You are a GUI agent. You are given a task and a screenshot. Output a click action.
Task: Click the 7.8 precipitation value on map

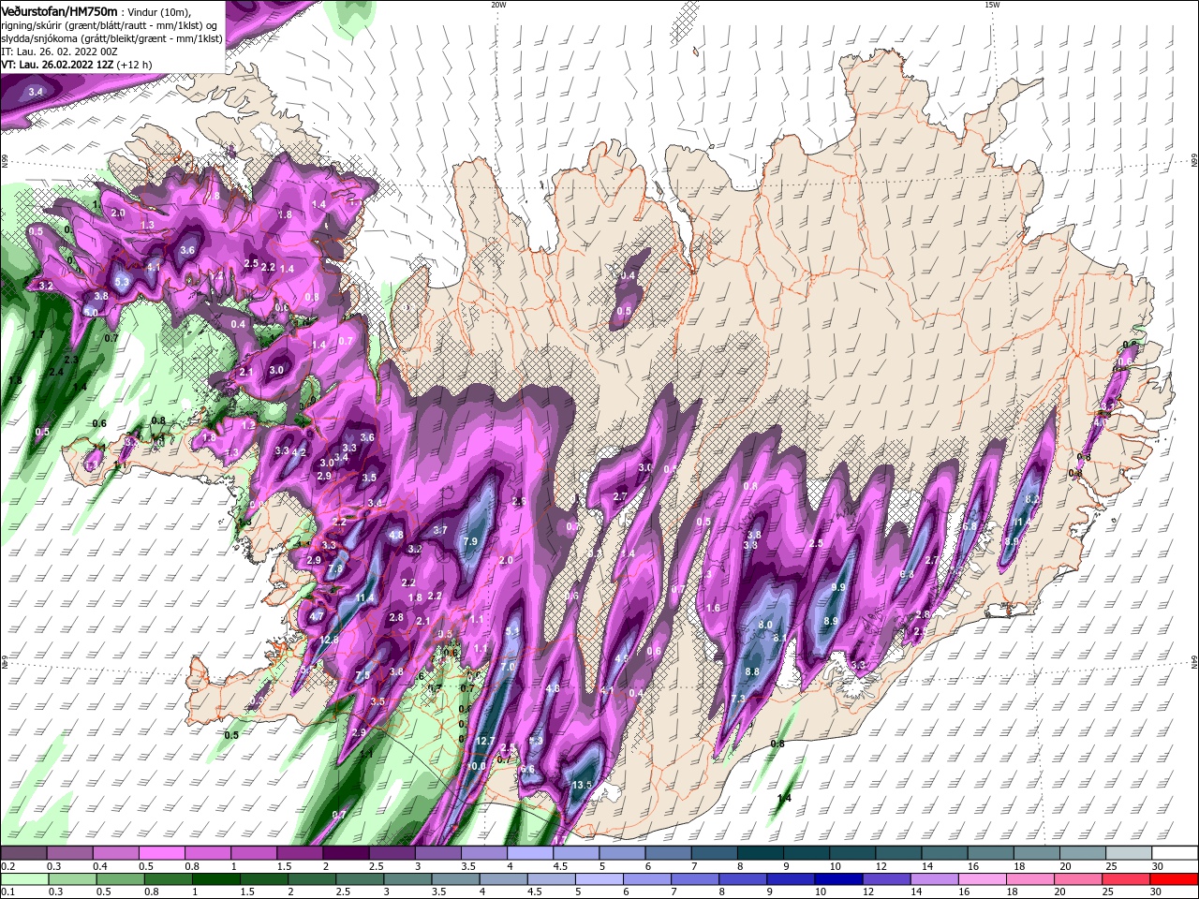click(x=335, y=569)
